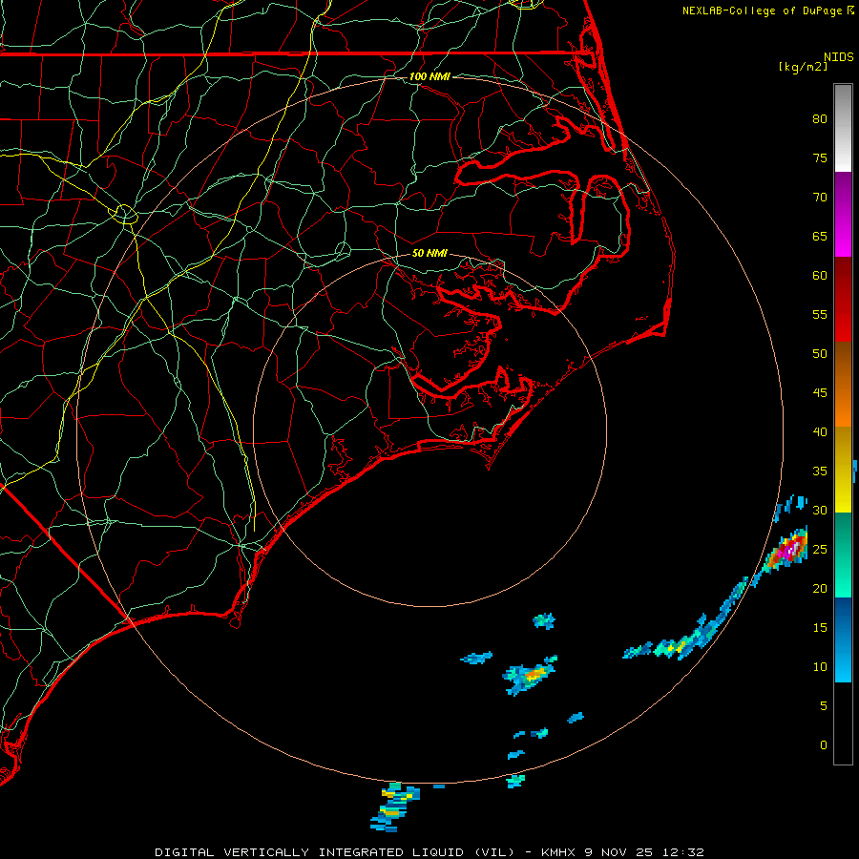Click the 70 value on the color scale

pos(820,198)
